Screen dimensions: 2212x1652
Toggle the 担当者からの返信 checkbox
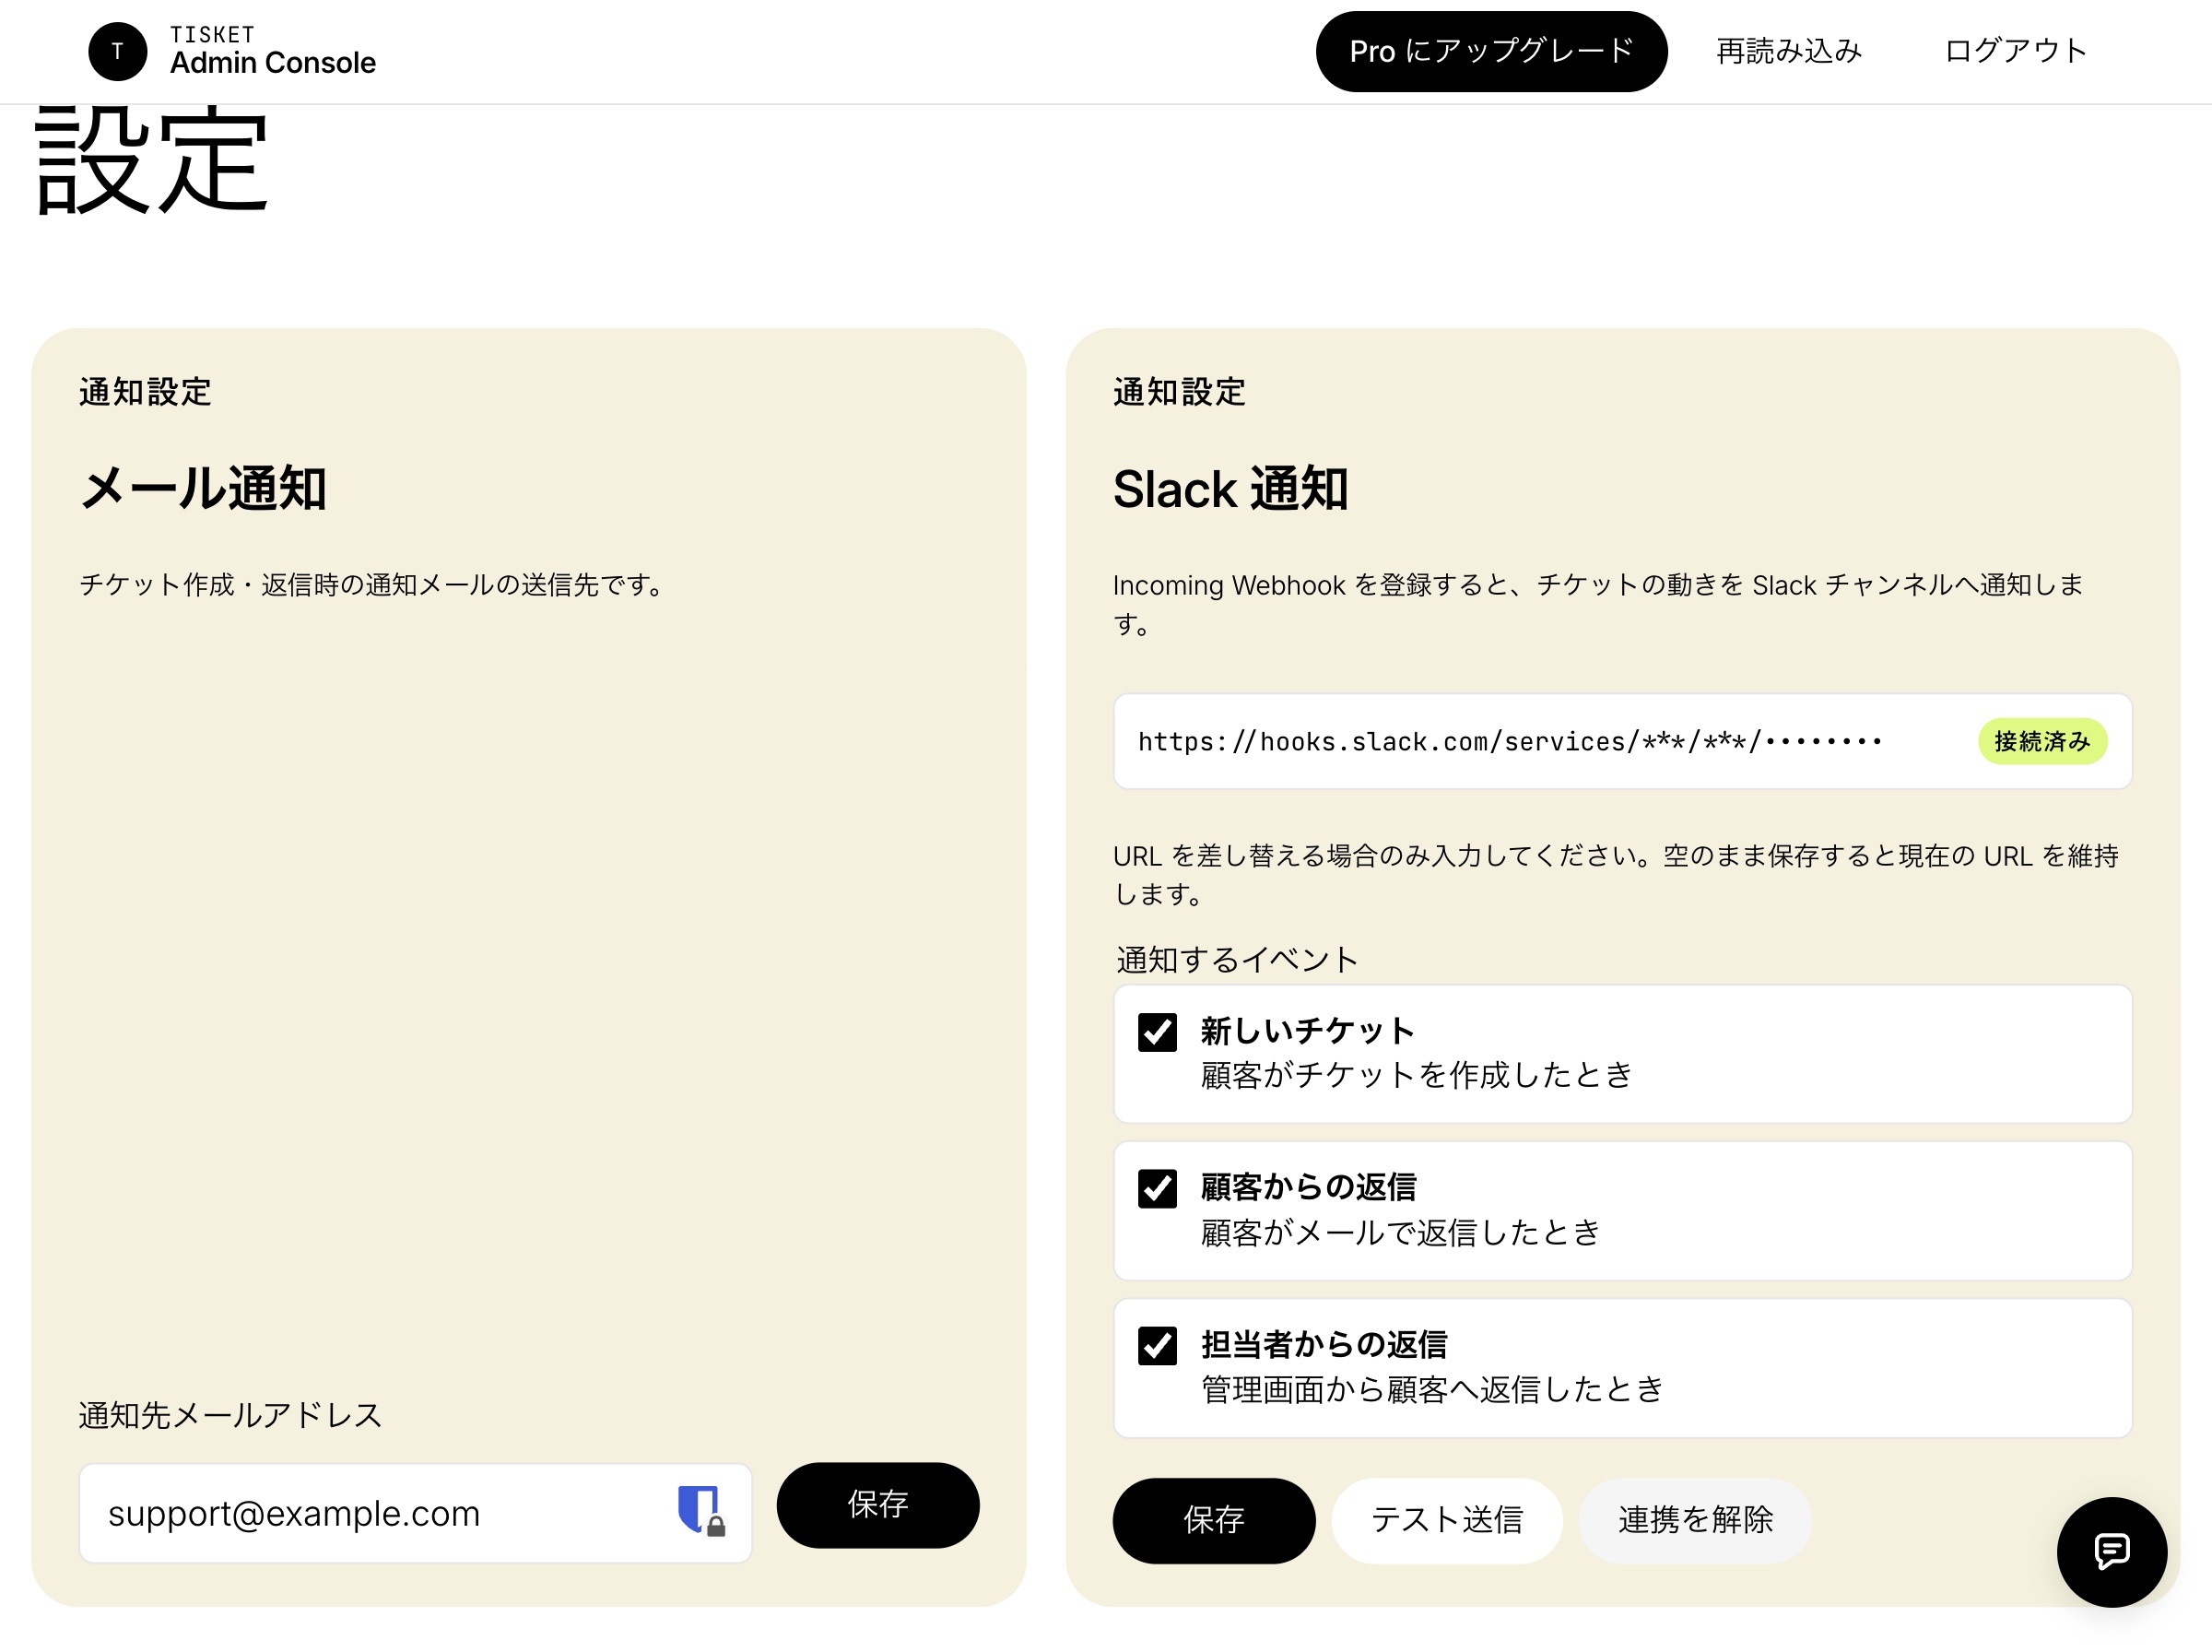[x=1157, y=1346]
